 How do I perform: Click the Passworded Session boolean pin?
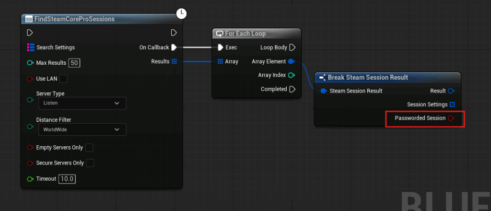451,118
